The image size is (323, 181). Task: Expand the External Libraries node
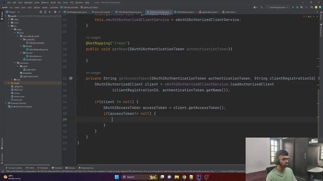click(x=6, y=103)
